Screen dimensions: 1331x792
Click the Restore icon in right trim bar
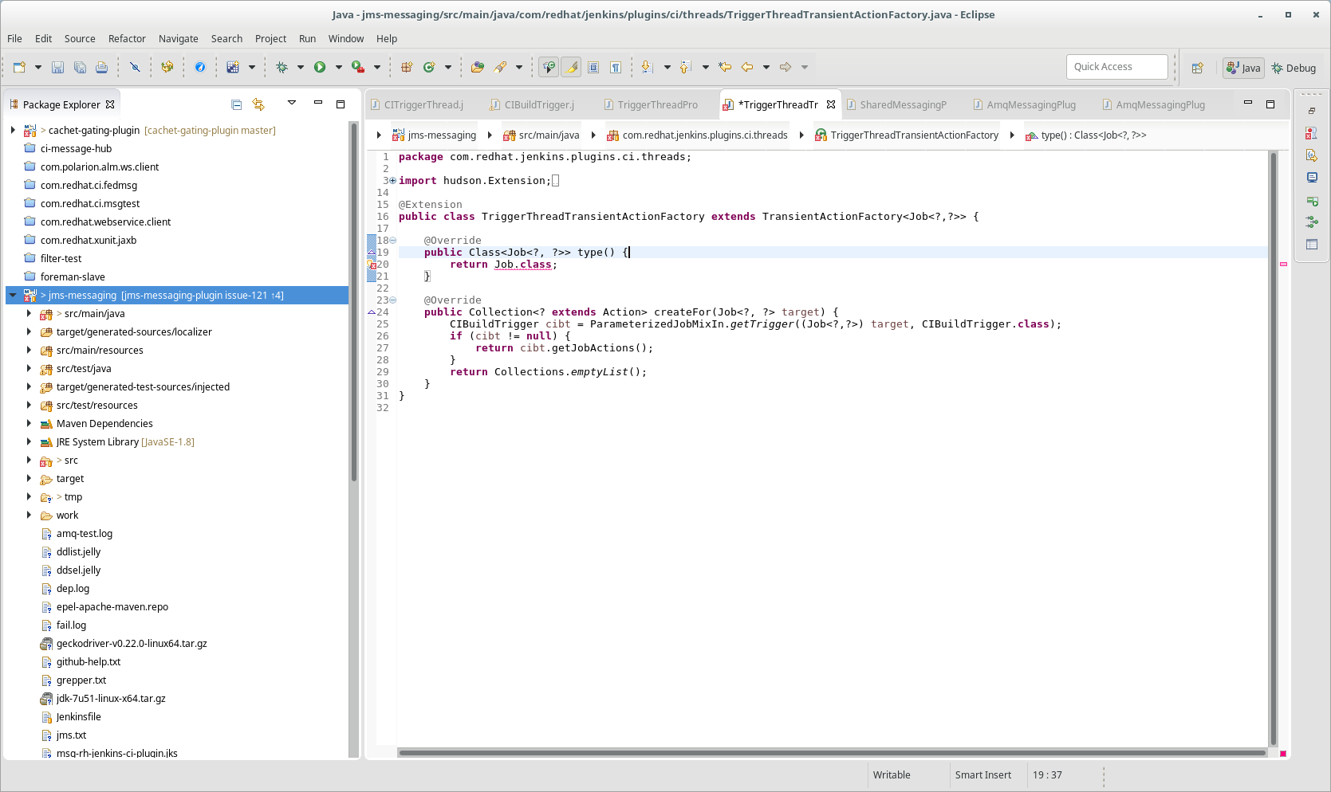(x=1312, y=111)
